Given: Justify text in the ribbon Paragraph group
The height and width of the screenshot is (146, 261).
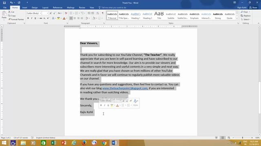Looking at the screenshot, I should pyautogui.click(x=82, y=18).
